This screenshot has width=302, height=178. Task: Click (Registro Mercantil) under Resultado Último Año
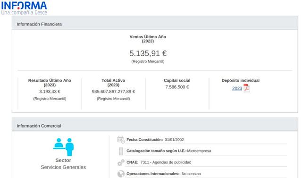(x=50, y=99)
